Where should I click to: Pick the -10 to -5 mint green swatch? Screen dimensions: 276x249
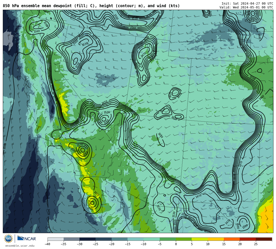point(152,239)
